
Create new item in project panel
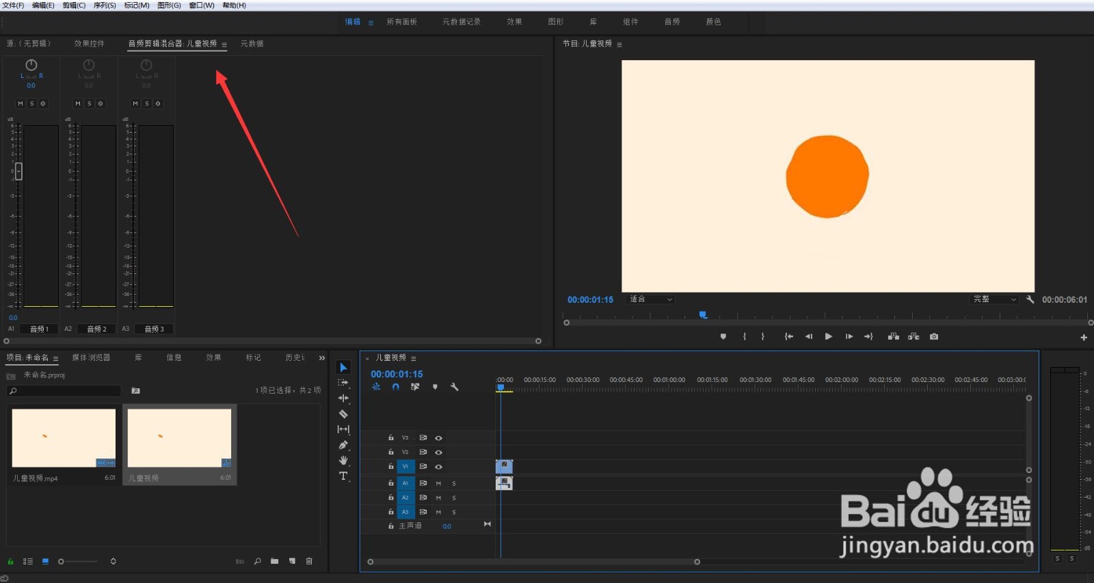pos(292,561)
